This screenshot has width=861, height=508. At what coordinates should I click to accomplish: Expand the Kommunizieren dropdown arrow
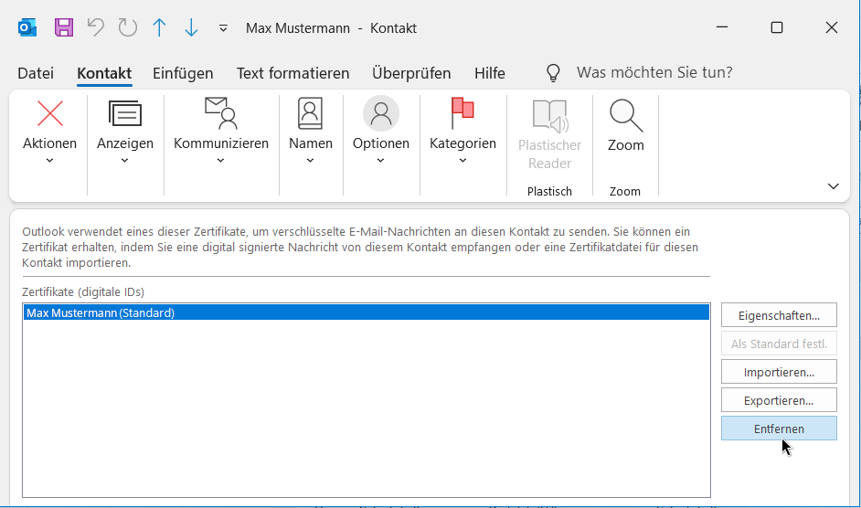pyautogui.click(x=221, y=161)
